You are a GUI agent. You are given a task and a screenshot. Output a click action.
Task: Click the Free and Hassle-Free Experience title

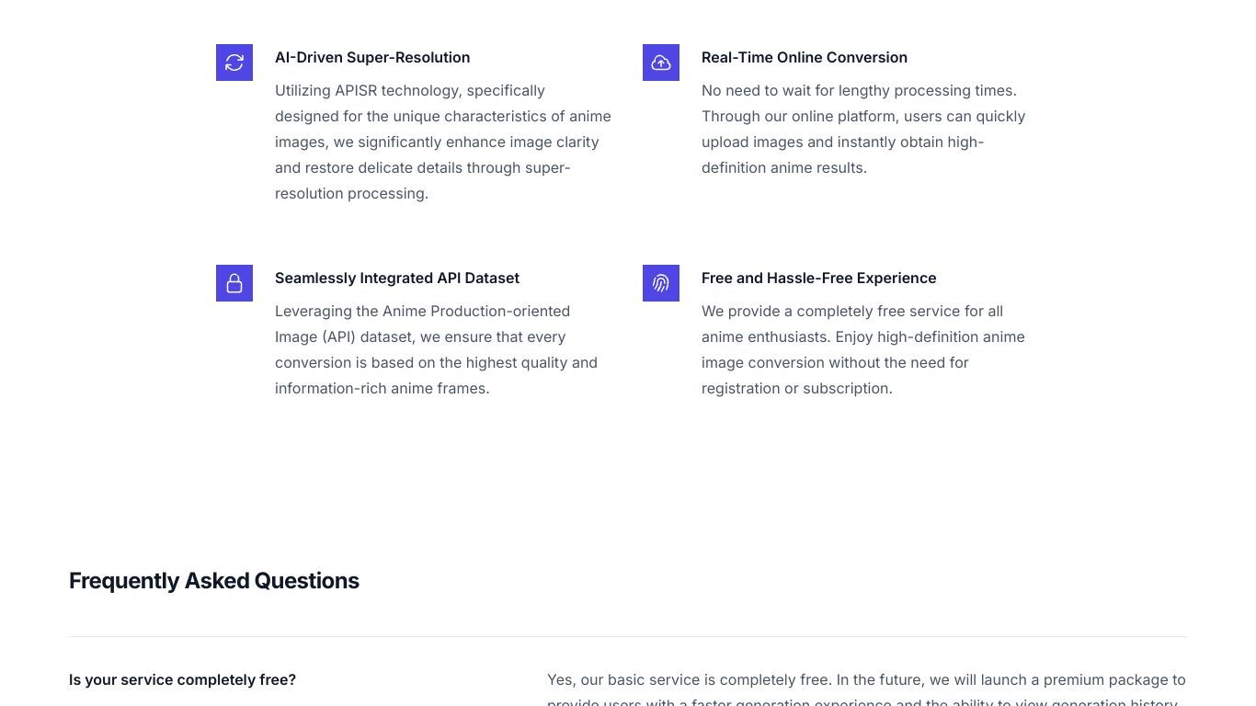[x=819, y=278]
